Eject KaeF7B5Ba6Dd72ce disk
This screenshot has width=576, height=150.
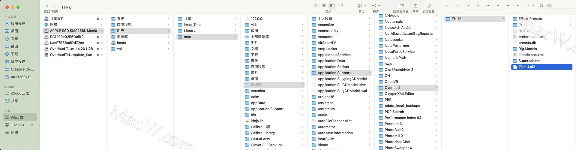point(98,43)
